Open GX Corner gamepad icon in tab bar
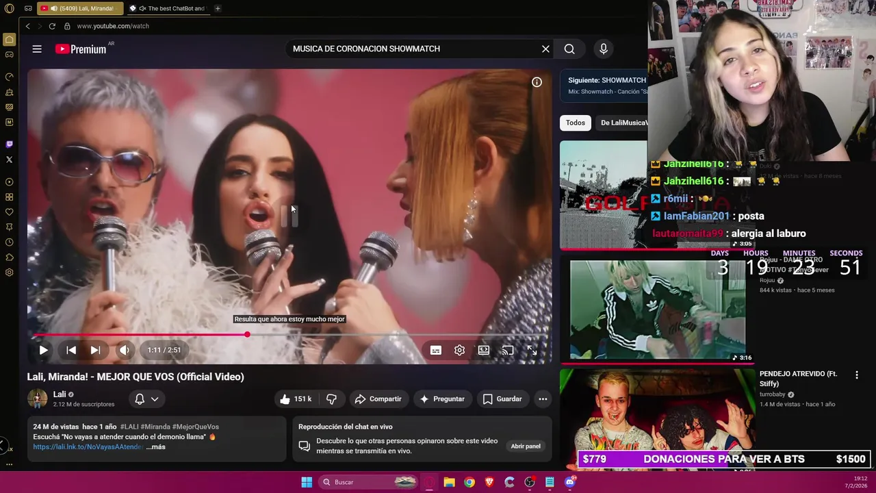This screenshot has width=876, height=493. coord(28,8)
